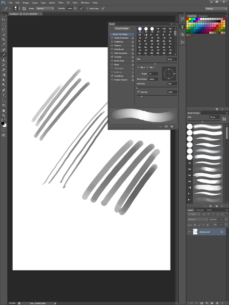Pick the red swatch in Swatches panel
Screen dimensions: 229x305
tap(187, 19)
